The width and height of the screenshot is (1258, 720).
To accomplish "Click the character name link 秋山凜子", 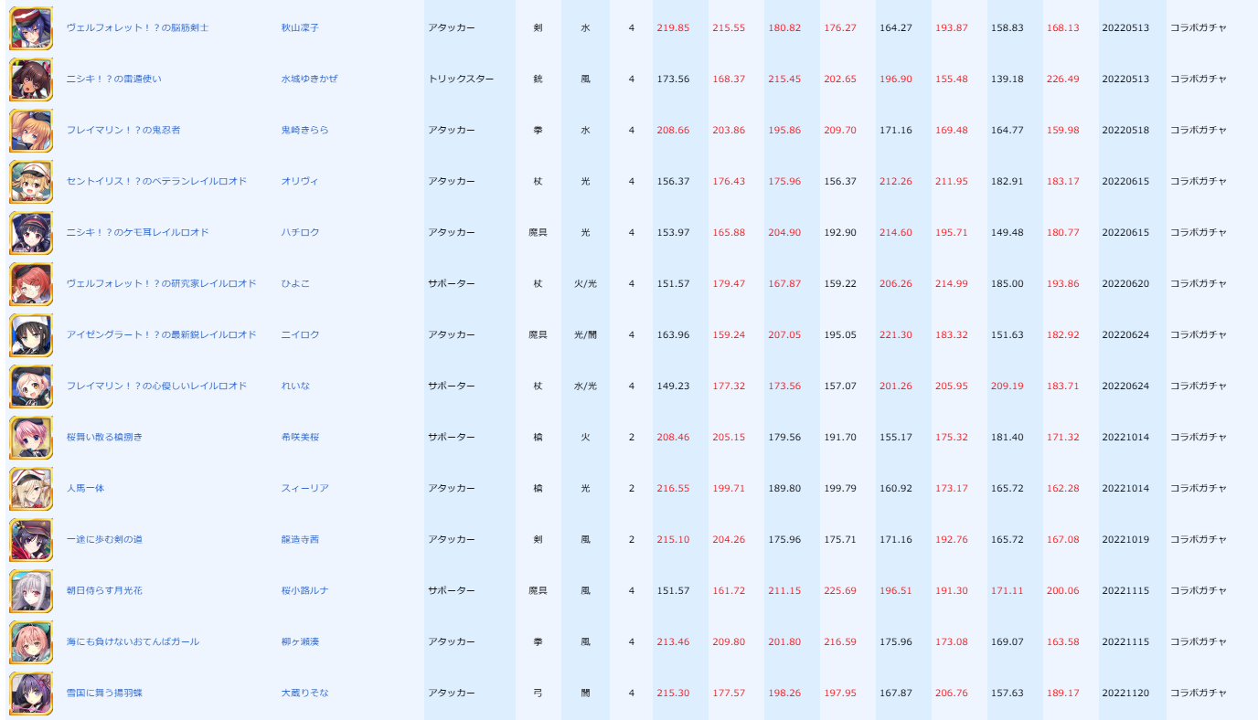I will coord(300,28).
